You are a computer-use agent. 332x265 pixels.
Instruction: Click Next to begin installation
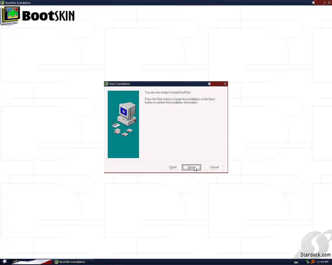[191, 167]
